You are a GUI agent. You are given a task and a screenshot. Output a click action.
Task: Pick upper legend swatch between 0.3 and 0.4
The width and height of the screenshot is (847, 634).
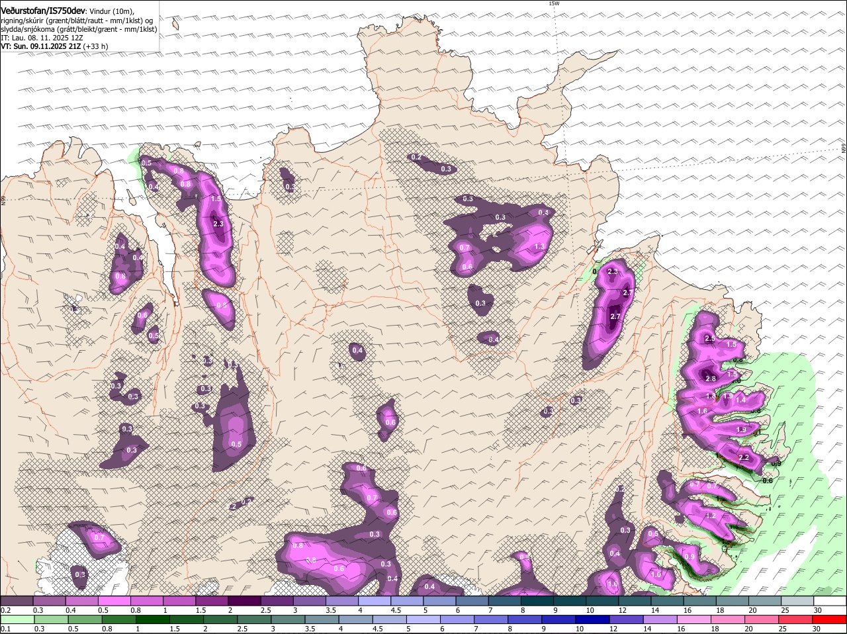pyautogui.click(x=49, y=600)
